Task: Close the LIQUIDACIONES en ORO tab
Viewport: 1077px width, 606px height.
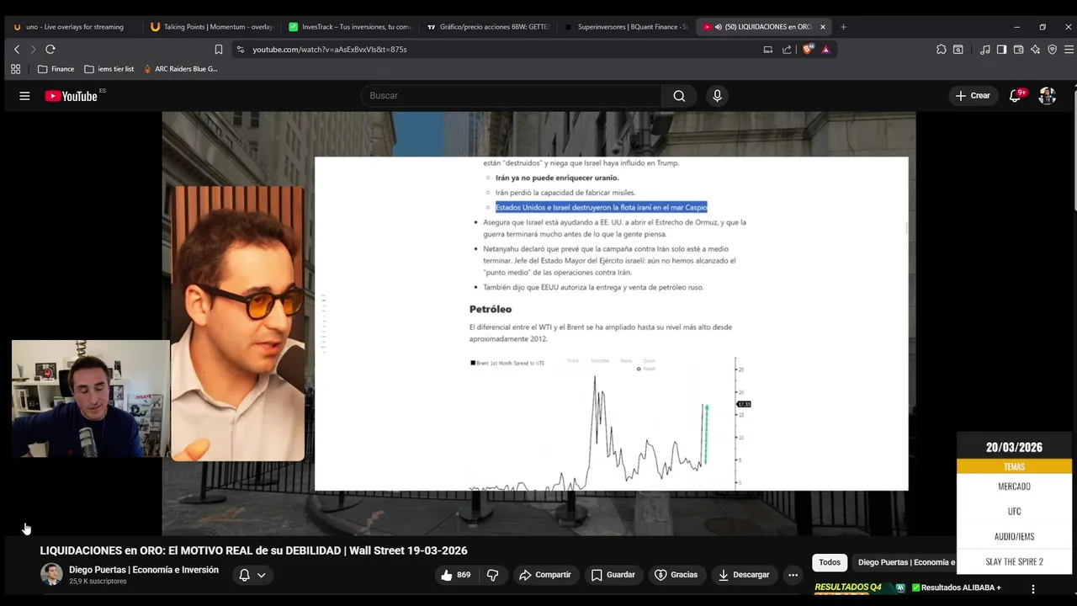Action: [x=823, y=27]
